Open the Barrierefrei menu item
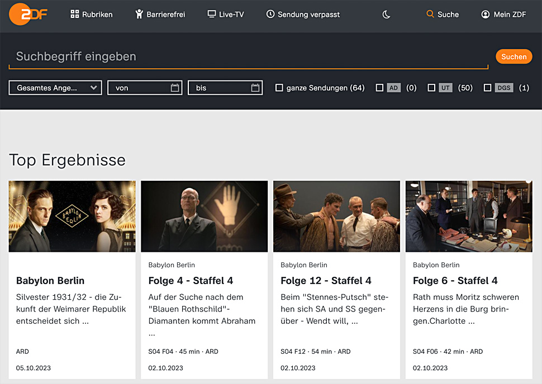Screen dimensions: 542x384 coord(160,14)
